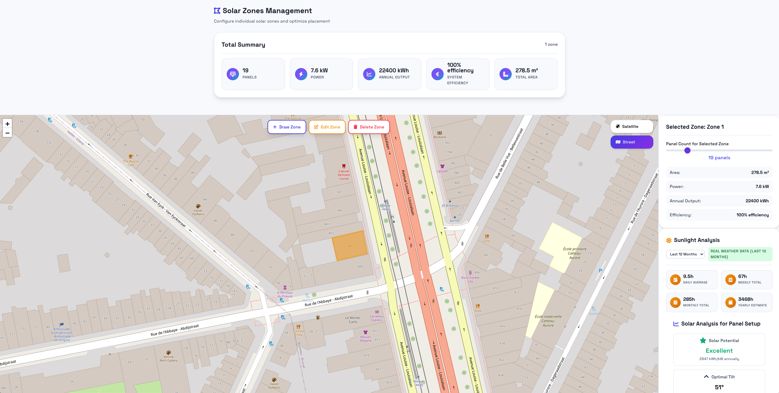Viewport: 779px width, 393px height.
Task: Click the Yearly Estimate calendar icon
Action: point(730,302)
